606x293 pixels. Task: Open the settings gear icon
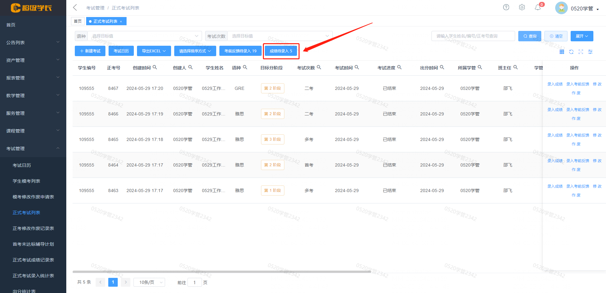pyautogui.click(x=522, y=7)
